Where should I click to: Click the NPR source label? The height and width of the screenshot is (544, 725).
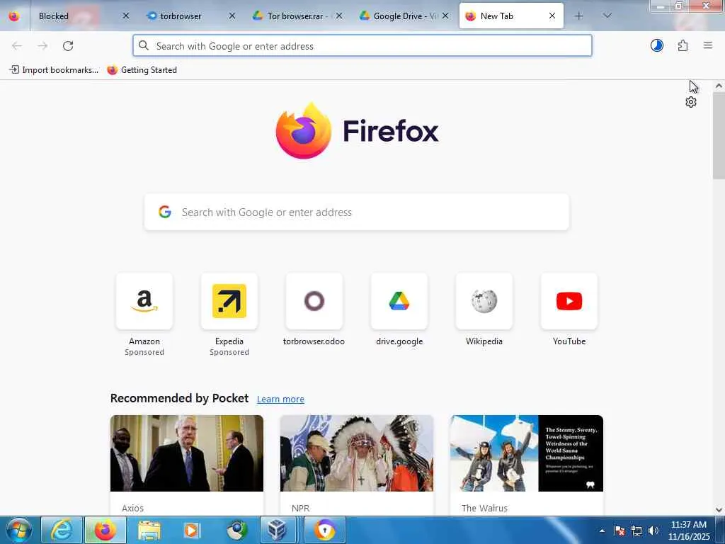pyautogui.click(x=300, y=508)
